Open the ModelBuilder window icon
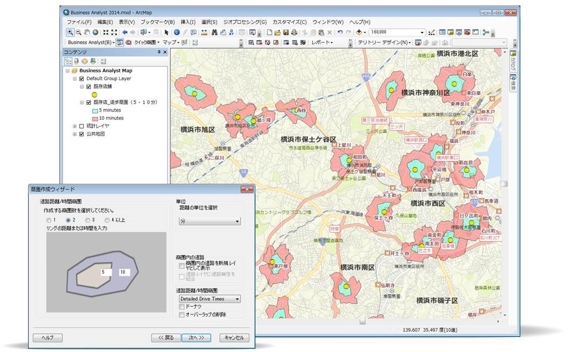The width and height of the screenshot is (577, 352). 486,33
